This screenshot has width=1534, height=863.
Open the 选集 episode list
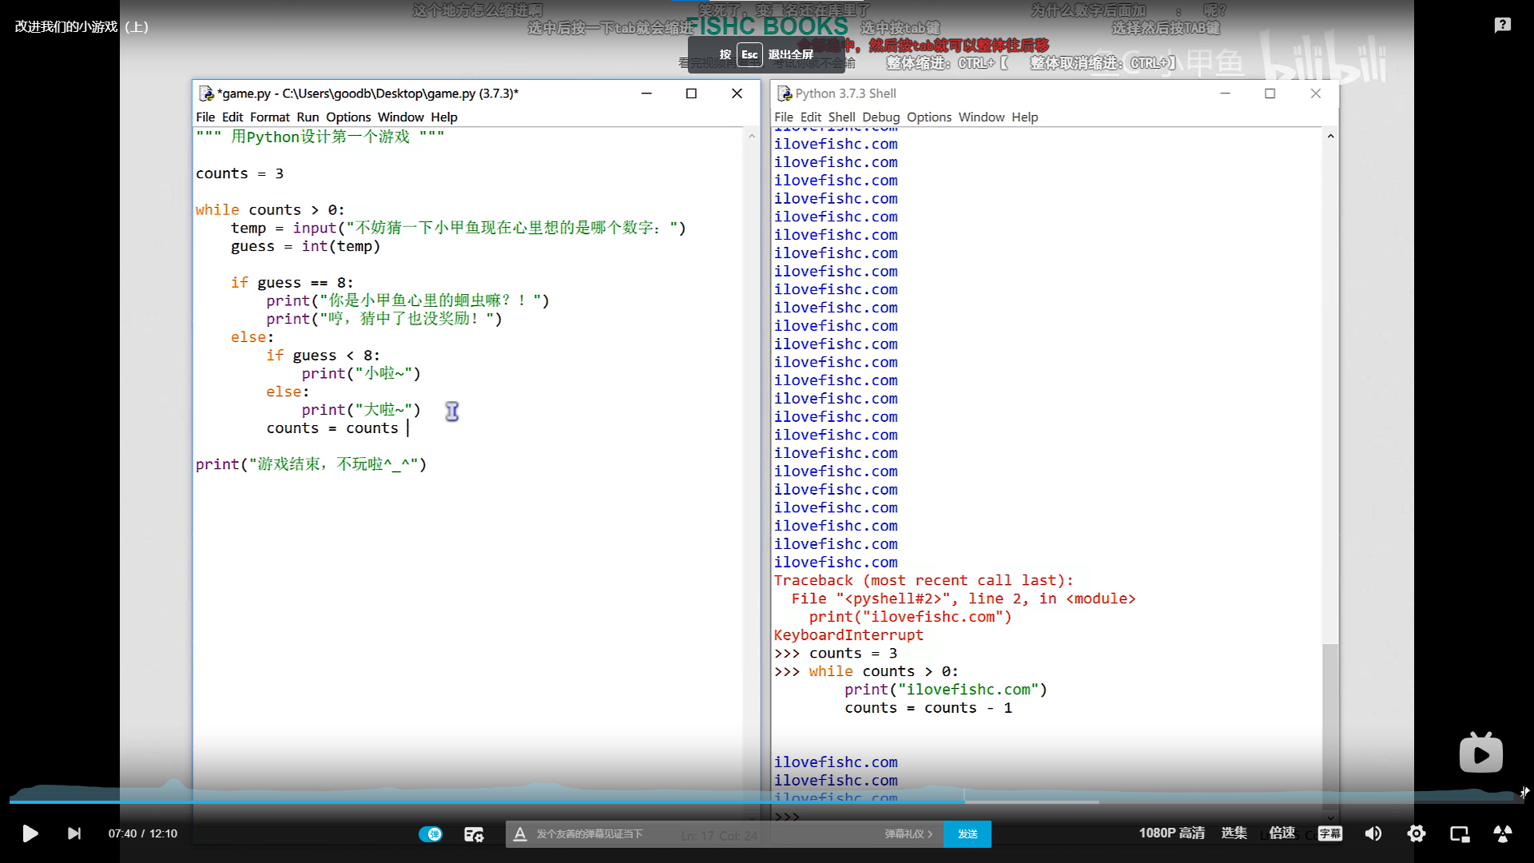(x=1234, y=833)
